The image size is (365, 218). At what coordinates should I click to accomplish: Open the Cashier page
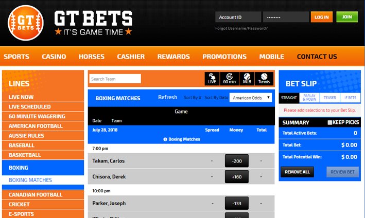tap(131, 57)
